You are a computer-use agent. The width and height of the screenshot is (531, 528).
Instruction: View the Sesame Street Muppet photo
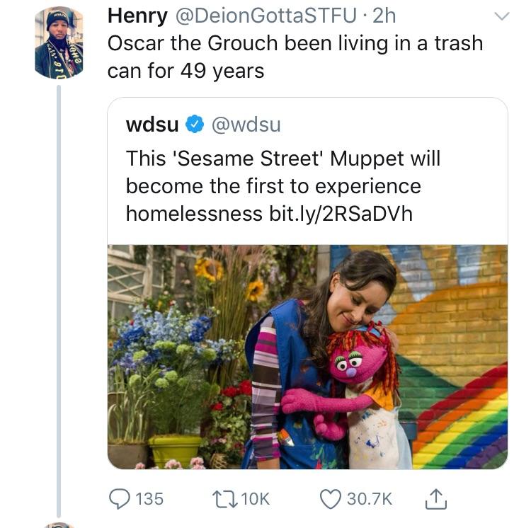pyautogui.click(x=307, y=357)
